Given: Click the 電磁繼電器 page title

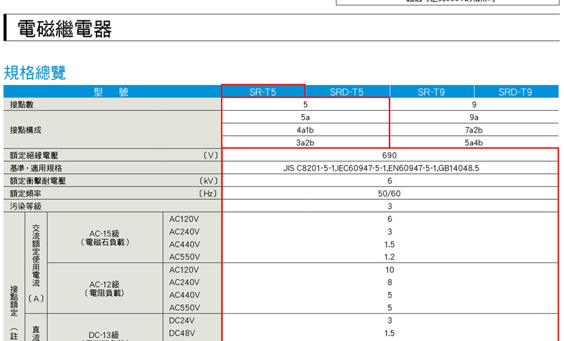Looking at the screenshot, I should click(65, 29).
